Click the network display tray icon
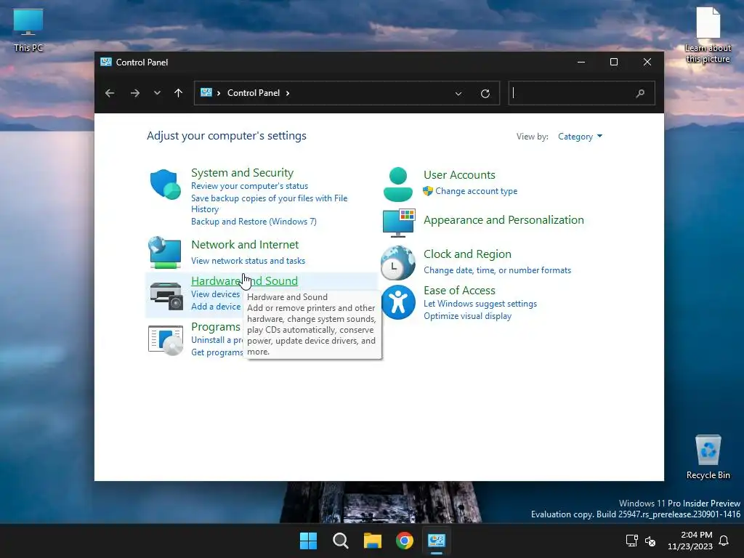The height and width of the screenshot is (558, 744). [631, 541]
